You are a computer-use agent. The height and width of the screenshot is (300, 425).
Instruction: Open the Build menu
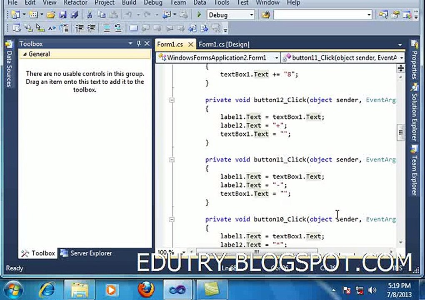click(129, 3)
